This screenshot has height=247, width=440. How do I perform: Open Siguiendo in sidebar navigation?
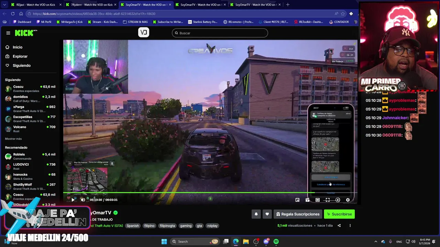[21, 66]
